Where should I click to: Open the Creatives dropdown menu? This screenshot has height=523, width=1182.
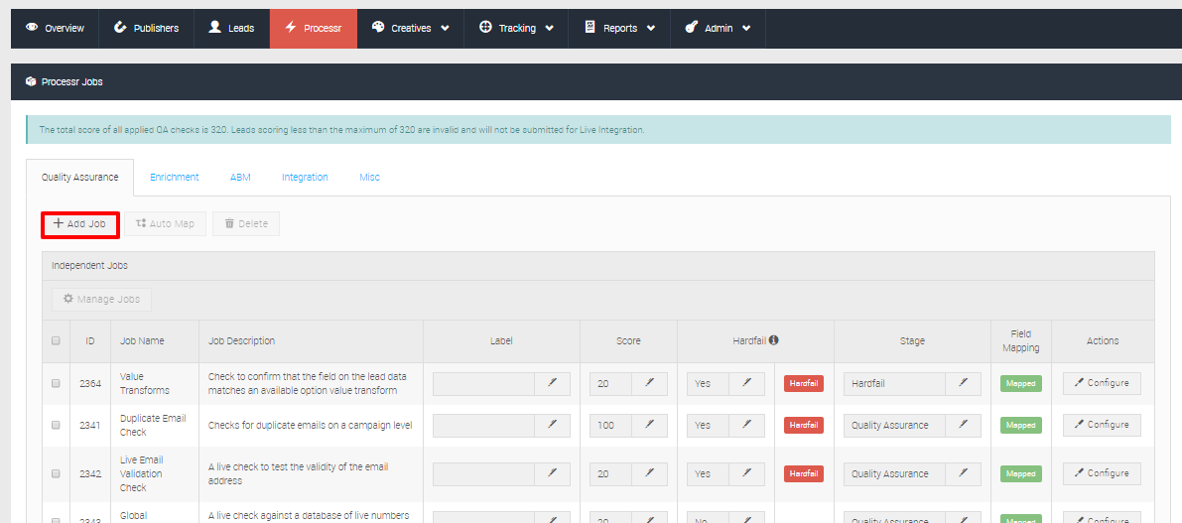[x=411, y=28]
